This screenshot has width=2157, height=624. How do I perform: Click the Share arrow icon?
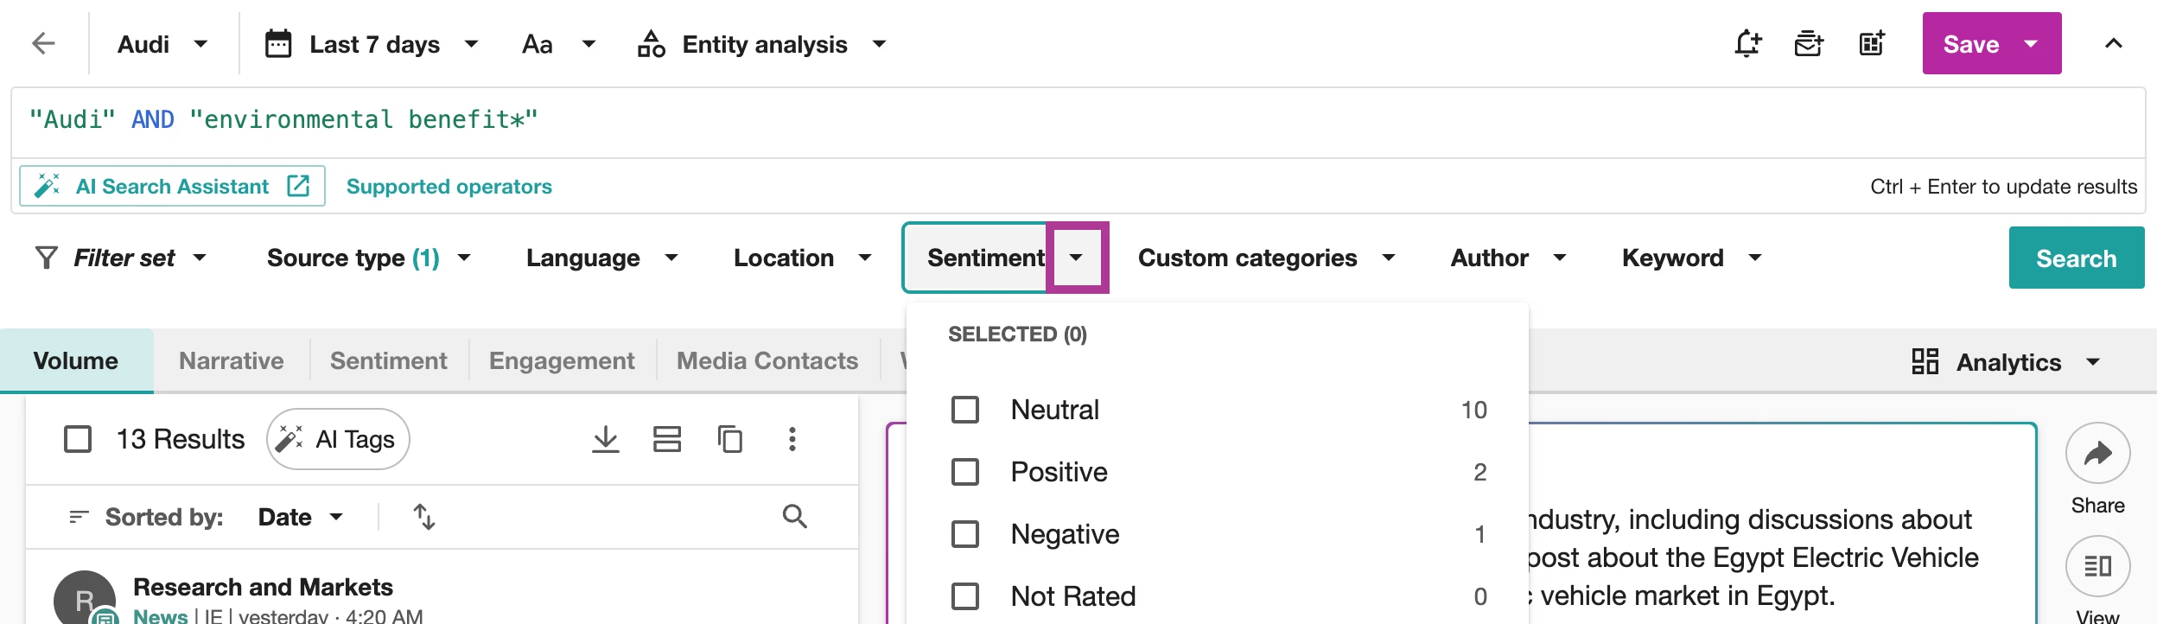[2097, 453]
